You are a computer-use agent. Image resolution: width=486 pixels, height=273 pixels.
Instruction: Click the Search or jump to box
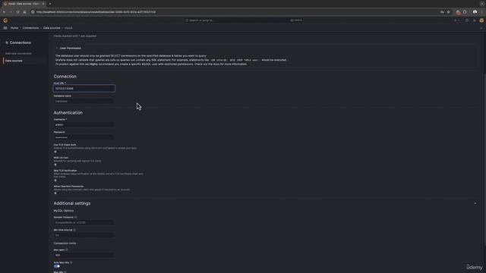[x=244, y=20]
